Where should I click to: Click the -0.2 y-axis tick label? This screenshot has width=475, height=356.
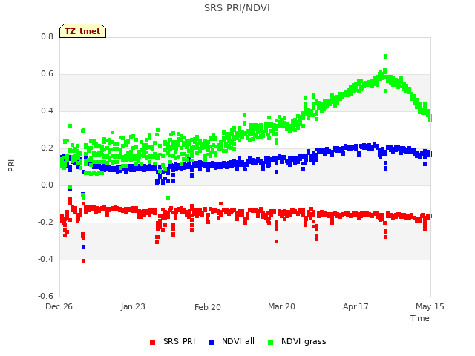[x=45, y=222]
